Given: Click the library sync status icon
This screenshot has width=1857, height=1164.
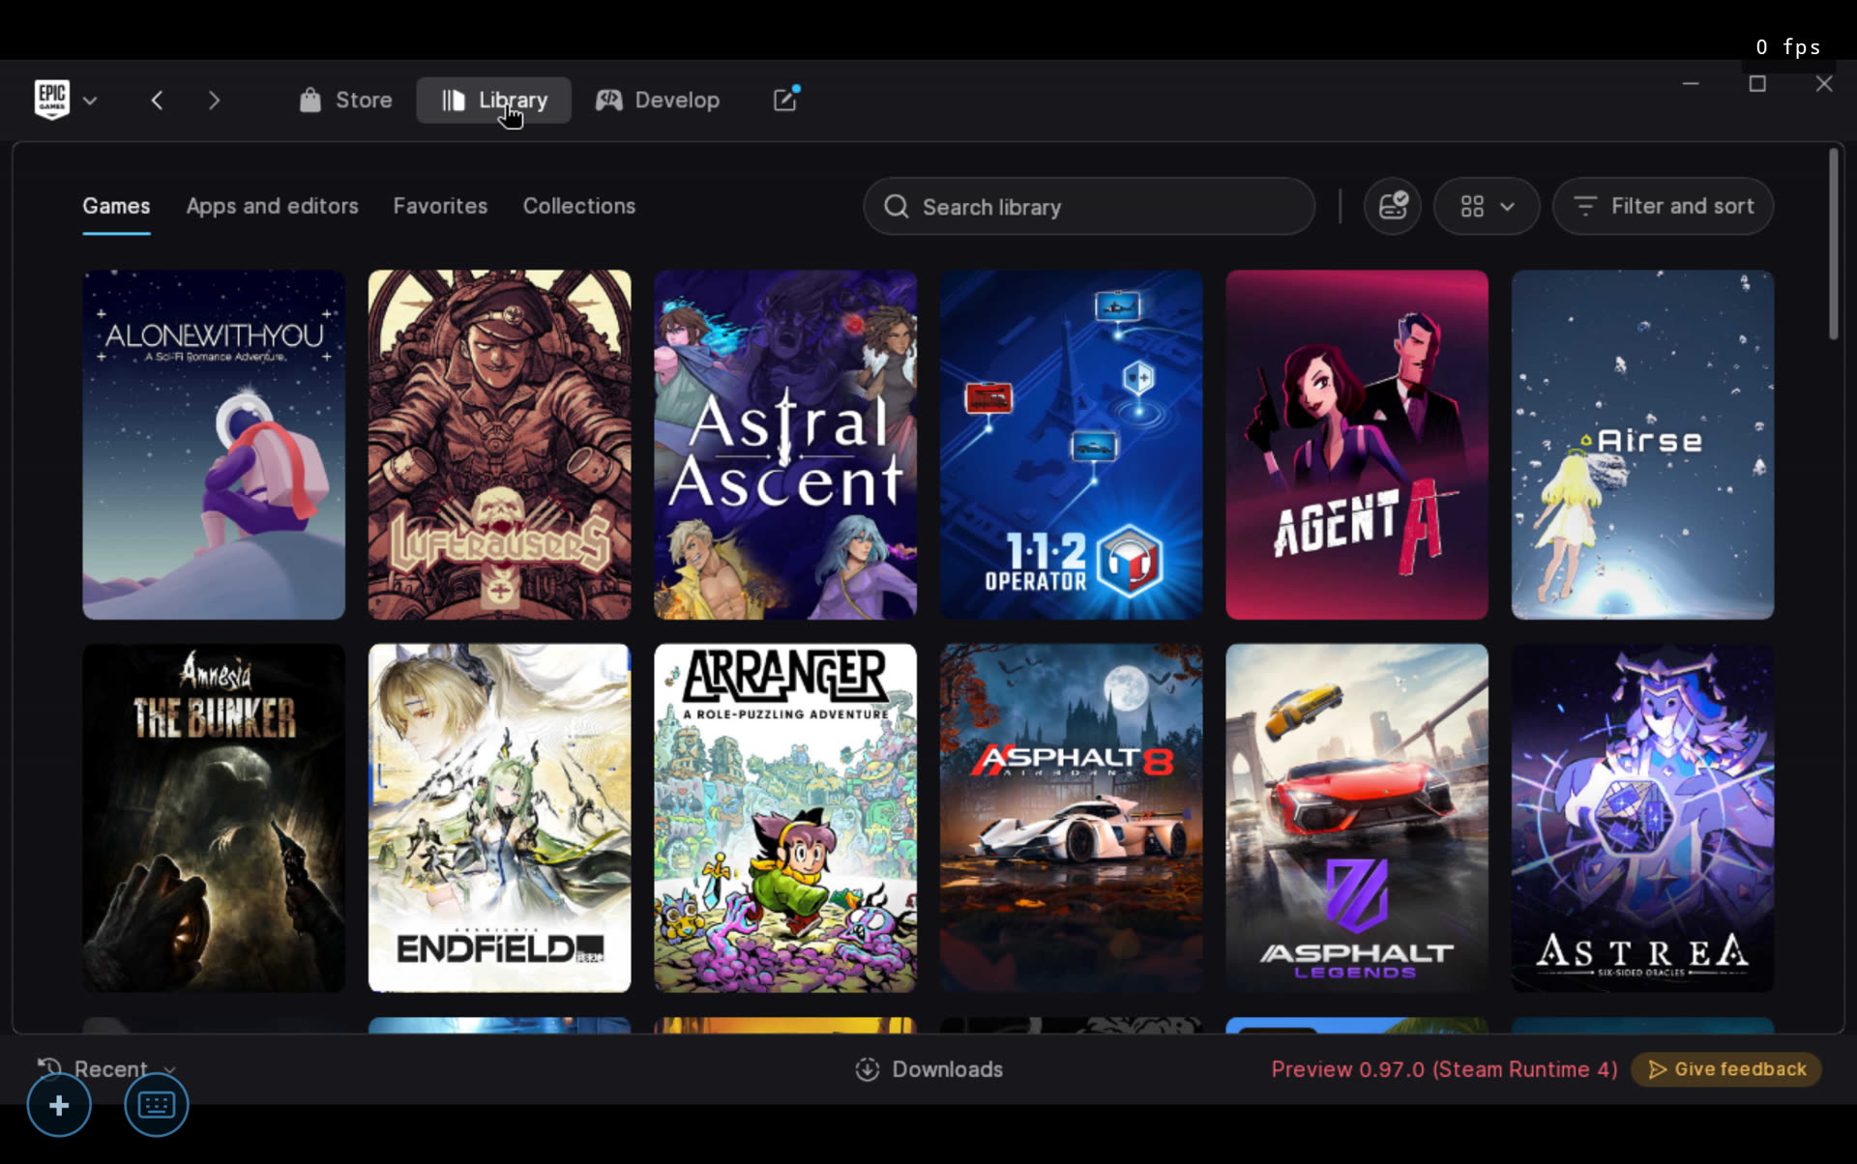Looking at the screenshot, I should click(1393, 206).
